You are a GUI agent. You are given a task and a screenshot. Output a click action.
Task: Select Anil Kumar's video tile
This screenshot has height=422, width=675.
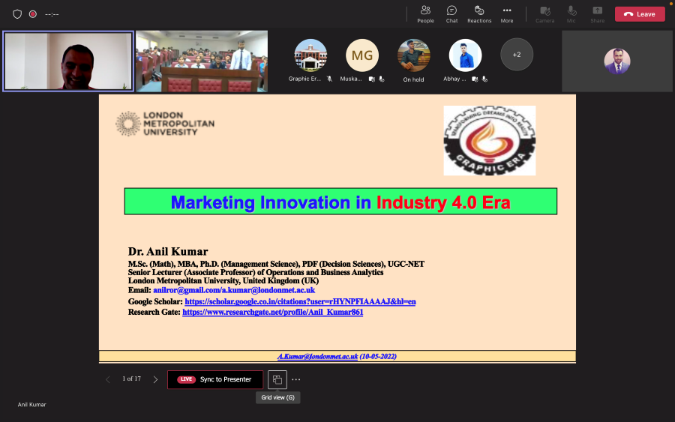68,61
